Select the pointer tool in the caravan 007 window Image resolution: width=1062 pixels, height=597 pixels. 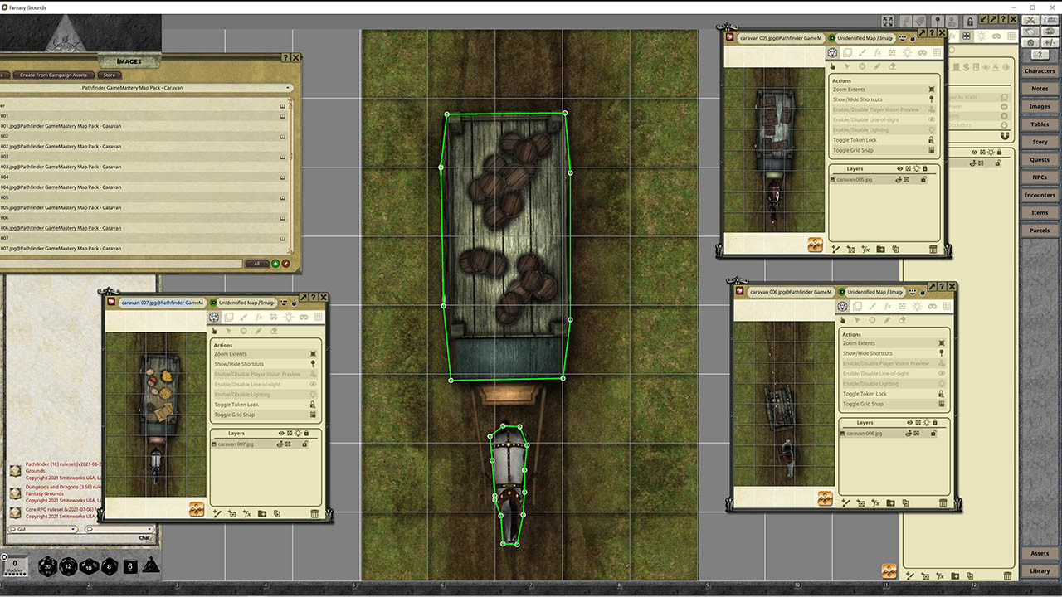pyautogui.click(x=230, y=330)
